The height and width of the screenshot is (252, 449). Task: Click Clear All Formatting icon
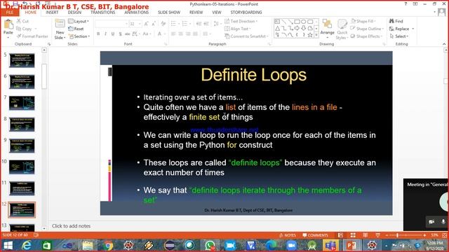[163, 24]
